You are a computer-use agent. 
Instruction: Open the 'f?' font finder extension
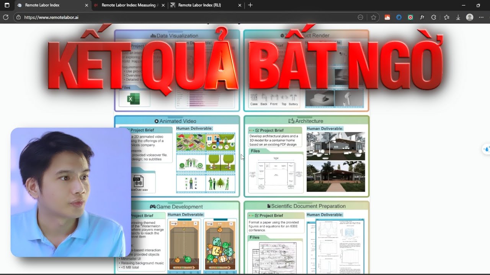422,17
